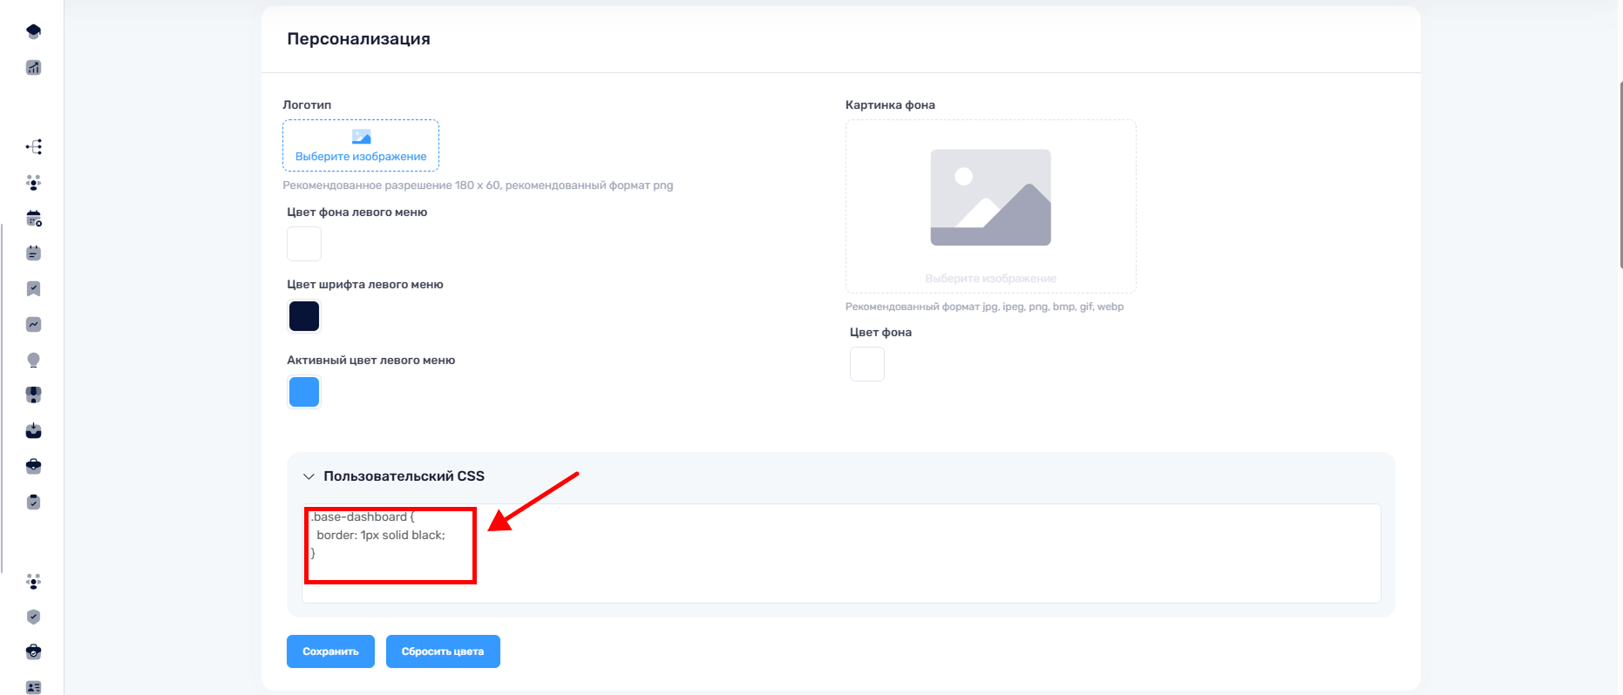Click Сбросить цвета button
Viewport: 1623px width, 695px height.
[x=443, y=651]
